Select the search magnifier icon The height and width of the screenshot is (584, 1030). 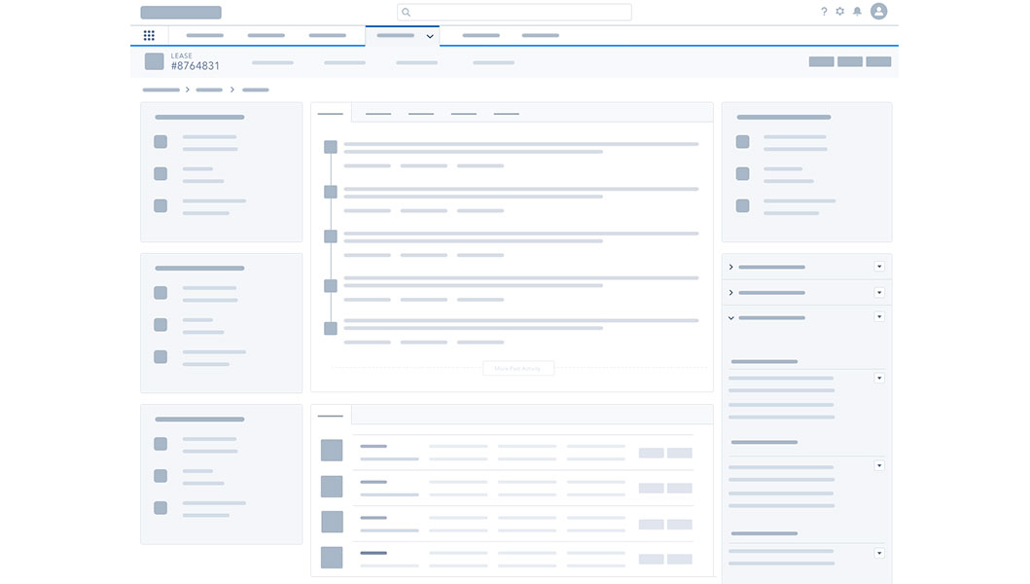(406, 12)
